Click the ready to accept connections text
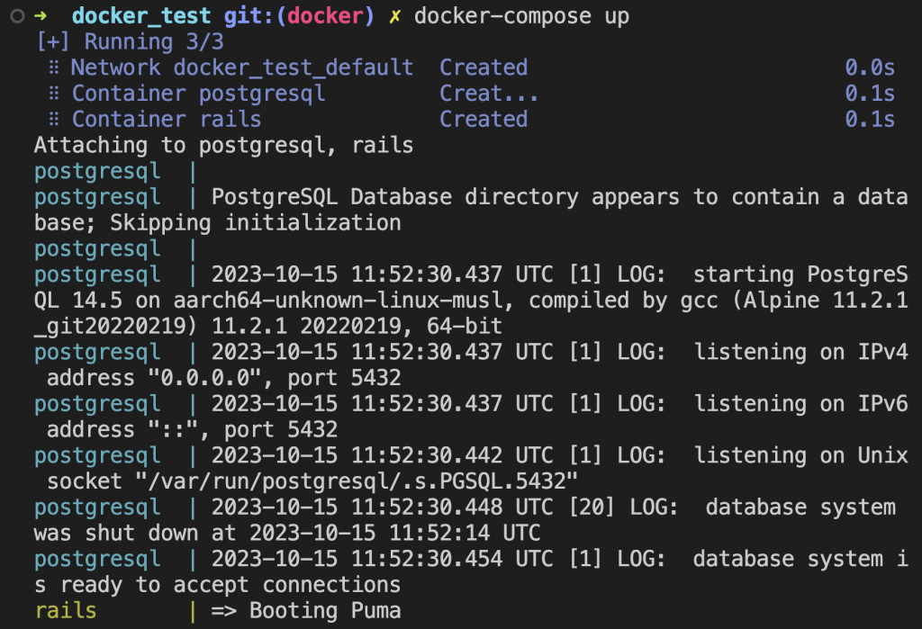922x629 pixels. point(230,585)
